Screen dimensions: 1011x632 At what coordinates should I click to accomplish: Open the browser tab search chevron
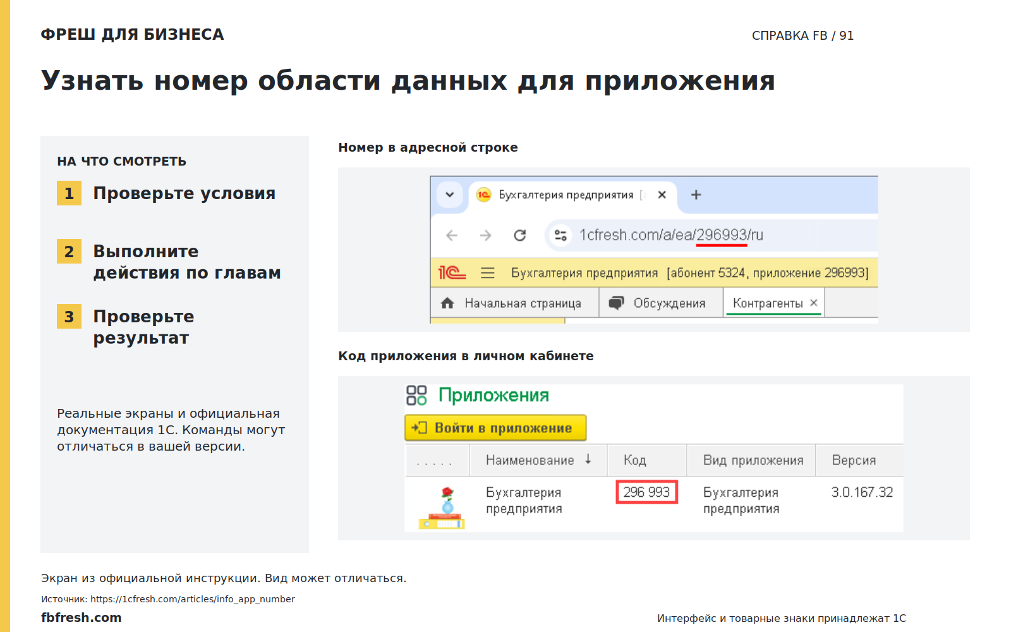click(x=449, y=195)
